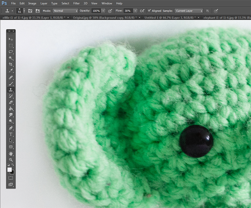Enable airbrush-style build-up effects

click(x=142, y=11)
